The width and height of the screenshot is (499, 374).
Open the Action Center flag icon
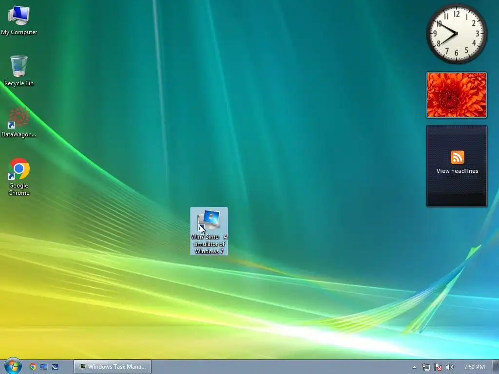(438, 367)
